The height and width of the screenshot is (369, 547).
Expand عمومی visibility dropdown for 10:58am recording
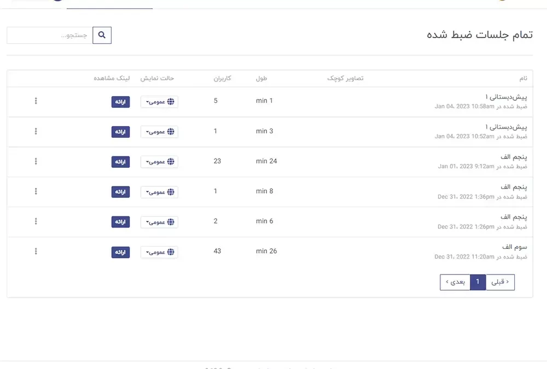tap(159, 102)
